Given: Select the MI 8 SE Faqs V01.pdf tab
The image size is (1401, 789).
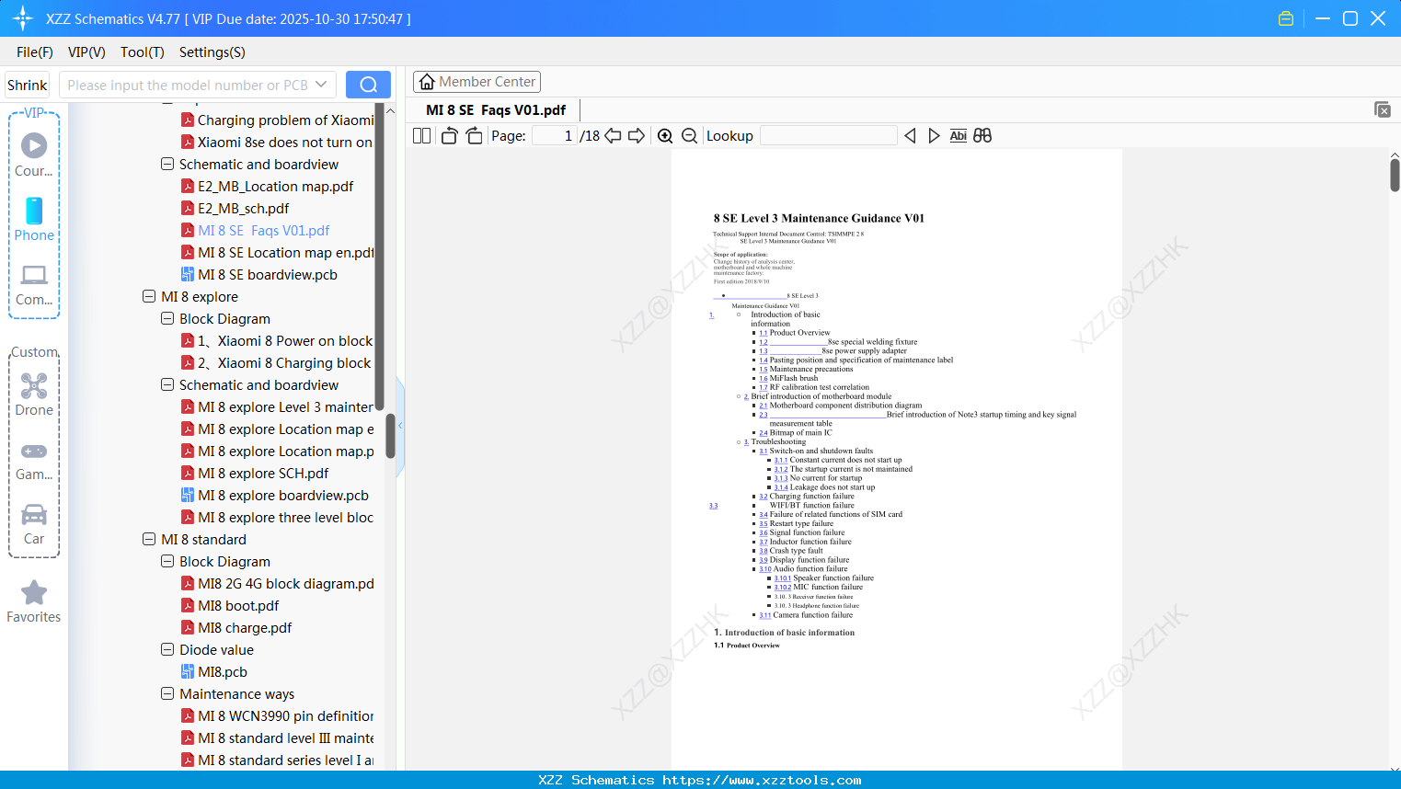Looking at the screenshot, I should coord(496,110).
